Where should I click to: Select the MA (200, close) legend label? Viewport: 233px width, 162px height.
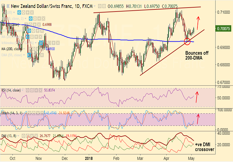coord(12,49)
